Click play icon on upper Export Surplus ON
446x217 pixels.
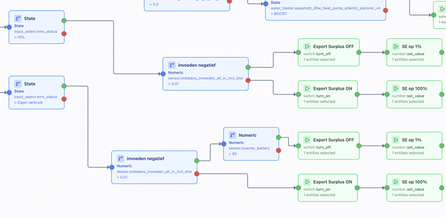point(307,89)
